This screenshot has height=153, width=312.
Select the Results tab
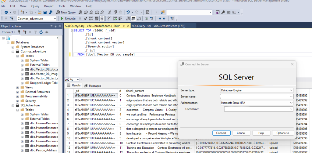pyautogui.click(x=74, y=86)
